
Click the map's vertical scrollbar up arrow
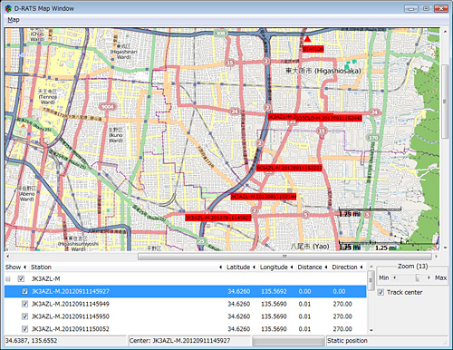tap(445, 32)
